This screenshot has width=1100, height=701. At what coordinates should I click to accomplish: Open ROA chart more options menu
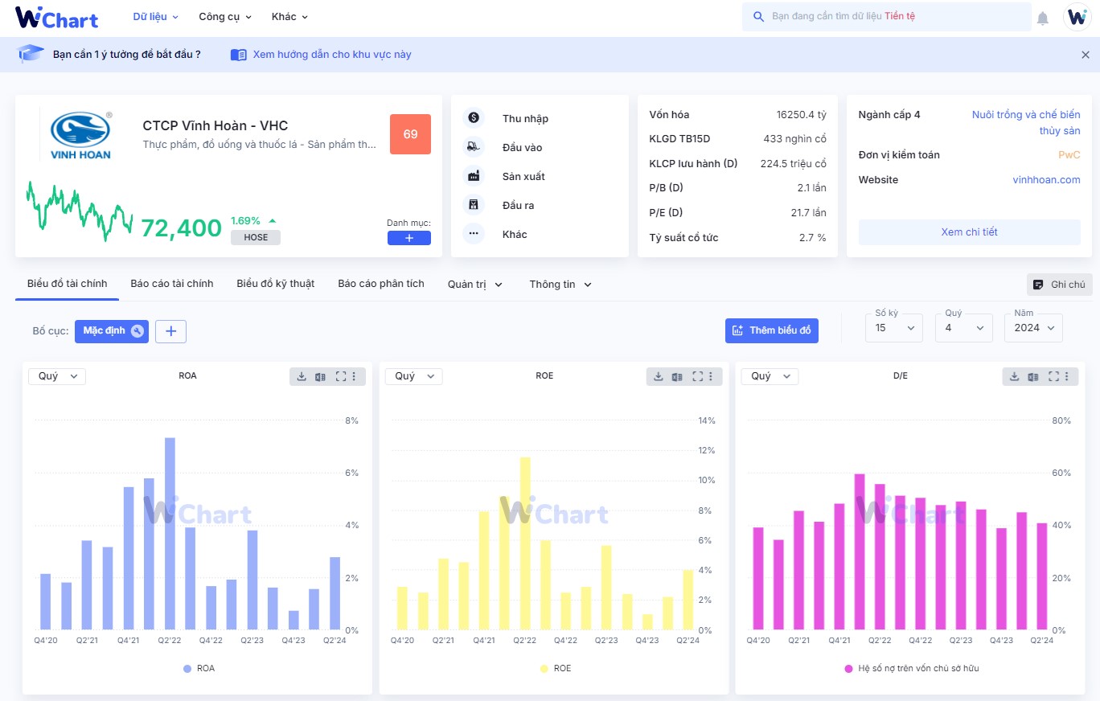pyautogui.click(x=355, y=376)
